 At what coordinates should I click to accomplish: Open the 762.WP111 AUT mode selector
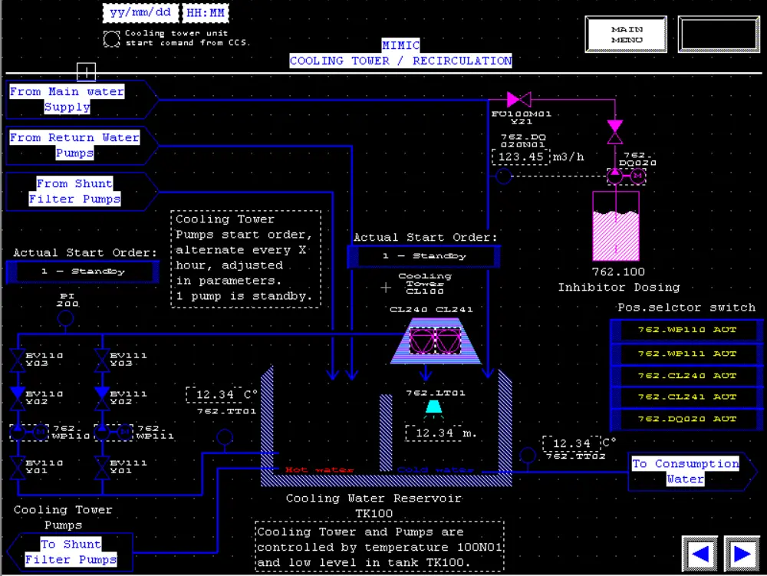(x=686, y=354)
